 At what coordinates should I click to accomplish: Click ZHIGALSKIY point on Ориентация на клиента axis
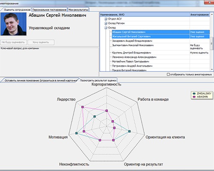tap(129, 131)
